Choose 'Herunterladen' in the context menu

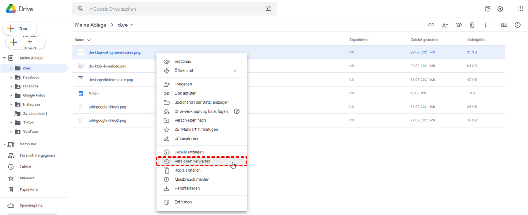(x=187, y=188)
